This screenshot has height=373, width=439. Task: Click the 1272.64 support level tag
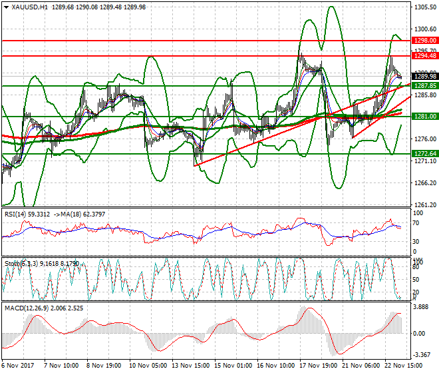424,154
